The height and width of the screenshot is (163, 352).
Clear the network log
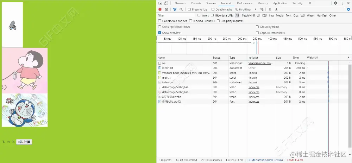click(166, 9)
